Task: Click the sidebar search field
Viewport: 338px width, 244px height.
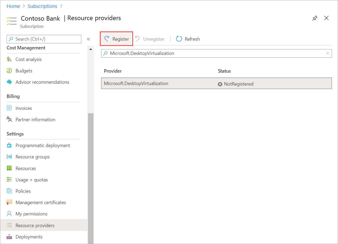Action: pyautogui.click(x=44, y=39)
